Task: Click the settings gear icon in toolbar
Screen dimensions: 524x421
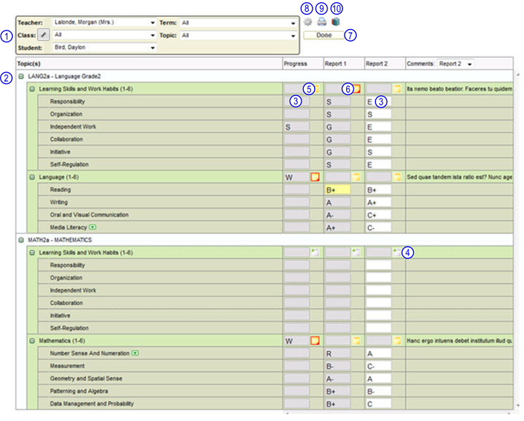Action: 307,22
